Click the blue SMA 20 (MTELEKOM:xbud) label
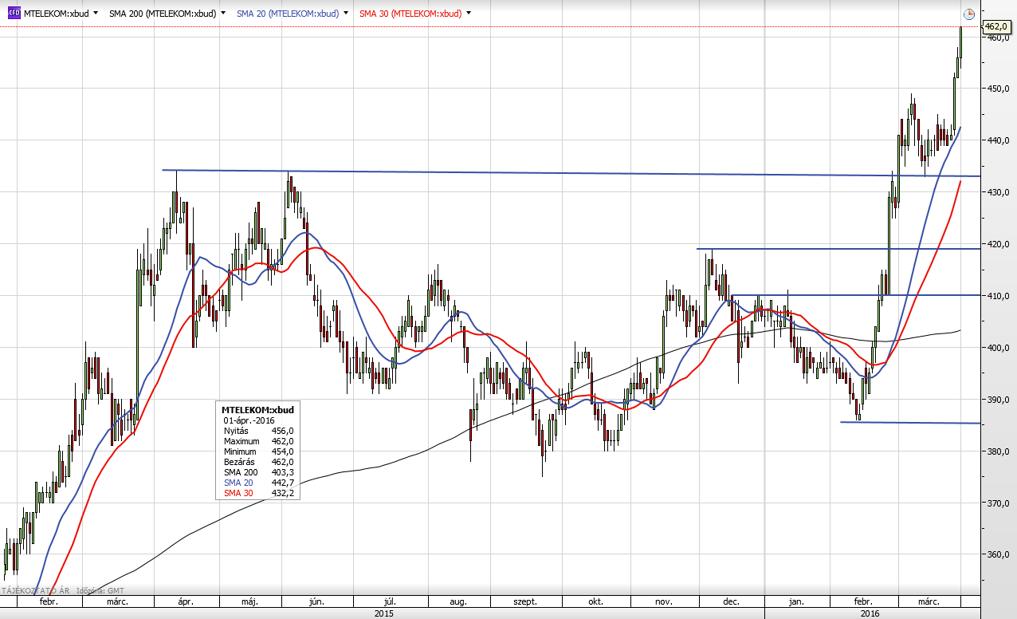1017x619 pixels. (288, 14)
